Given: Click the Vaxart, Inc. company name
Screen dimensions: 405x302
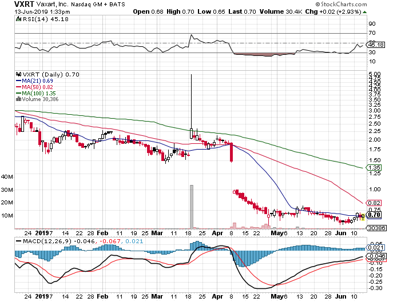Looking at the screenshot, I should pyautogui.click(x=53, y=5).
